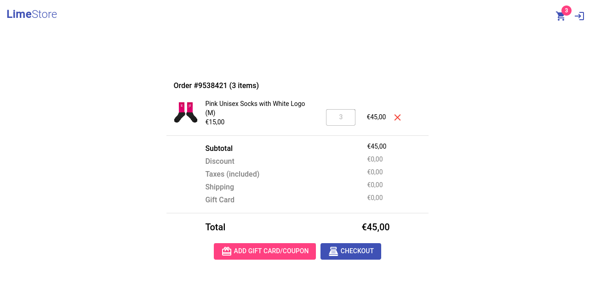Click the €15,00 unit price

(x=215, y=122)
